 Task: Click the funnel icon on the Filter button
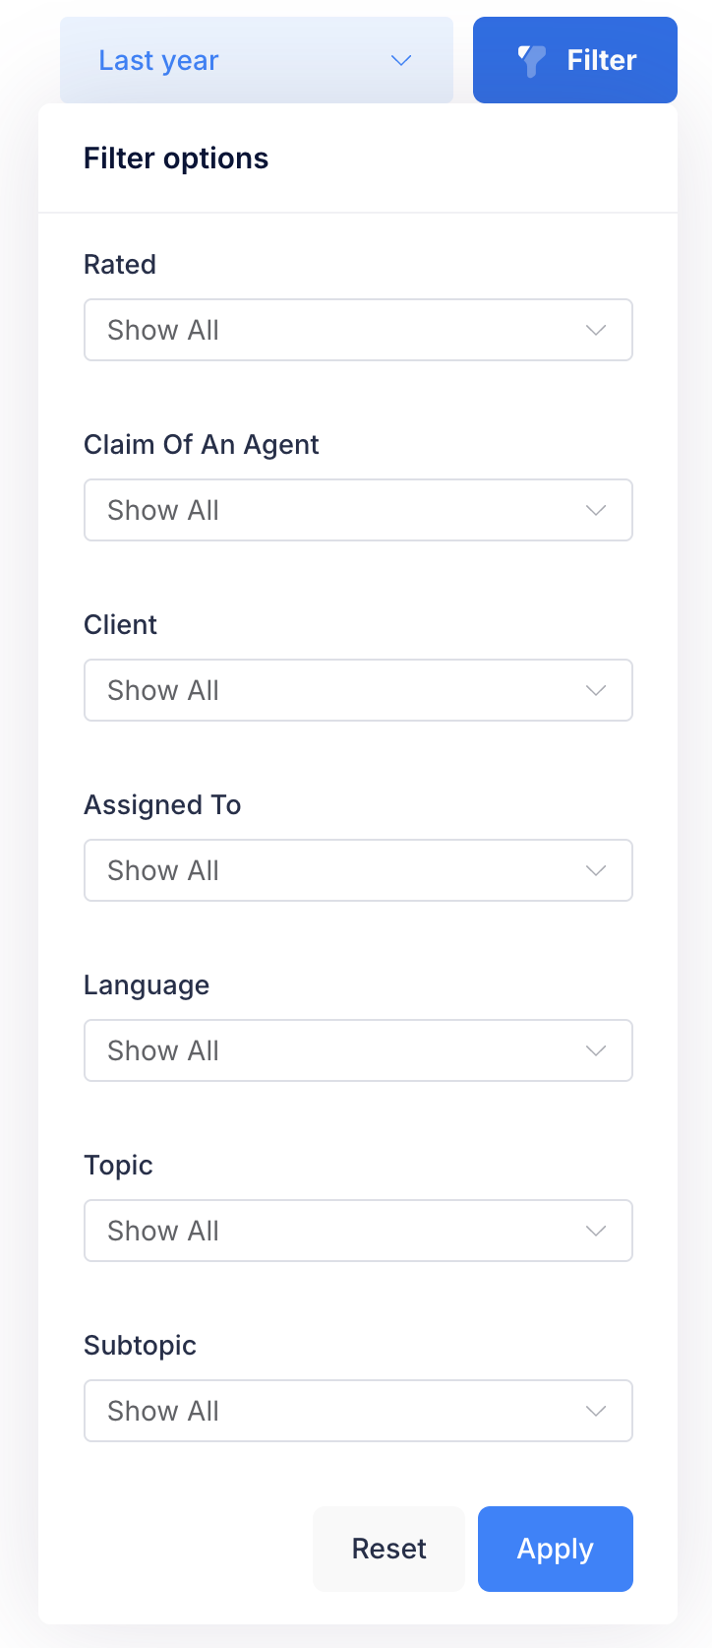(529, 60)
